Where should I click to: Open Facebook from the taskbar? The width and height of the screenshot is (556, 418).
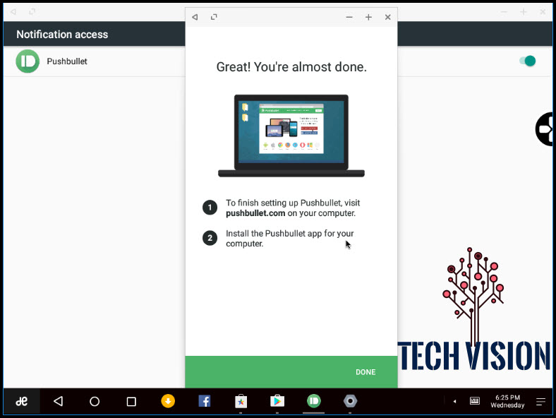(205, 401)
